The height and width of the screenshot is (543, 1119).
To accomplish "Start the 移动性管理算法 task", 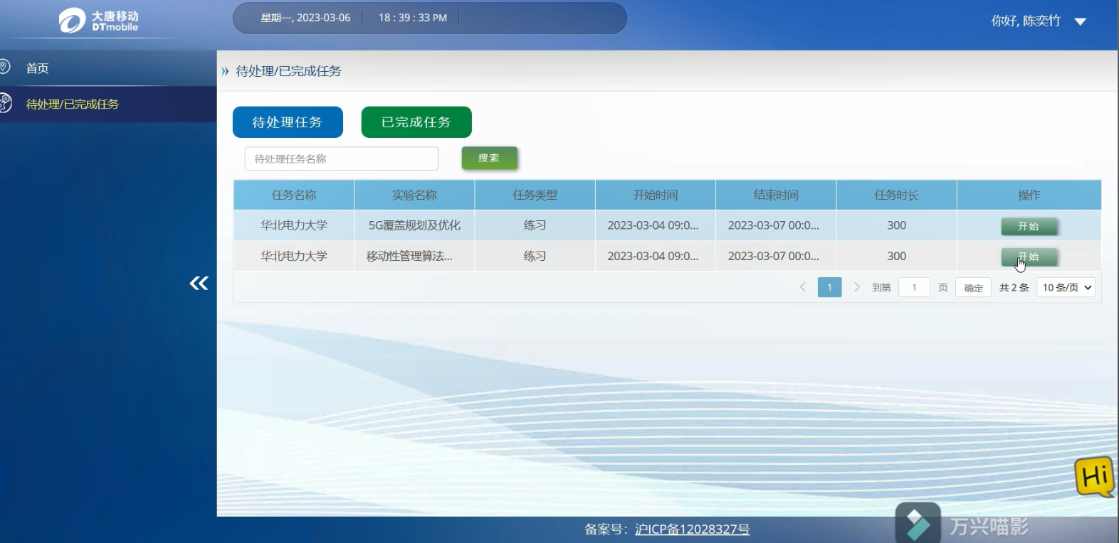I will click(x=1029, y=257).
